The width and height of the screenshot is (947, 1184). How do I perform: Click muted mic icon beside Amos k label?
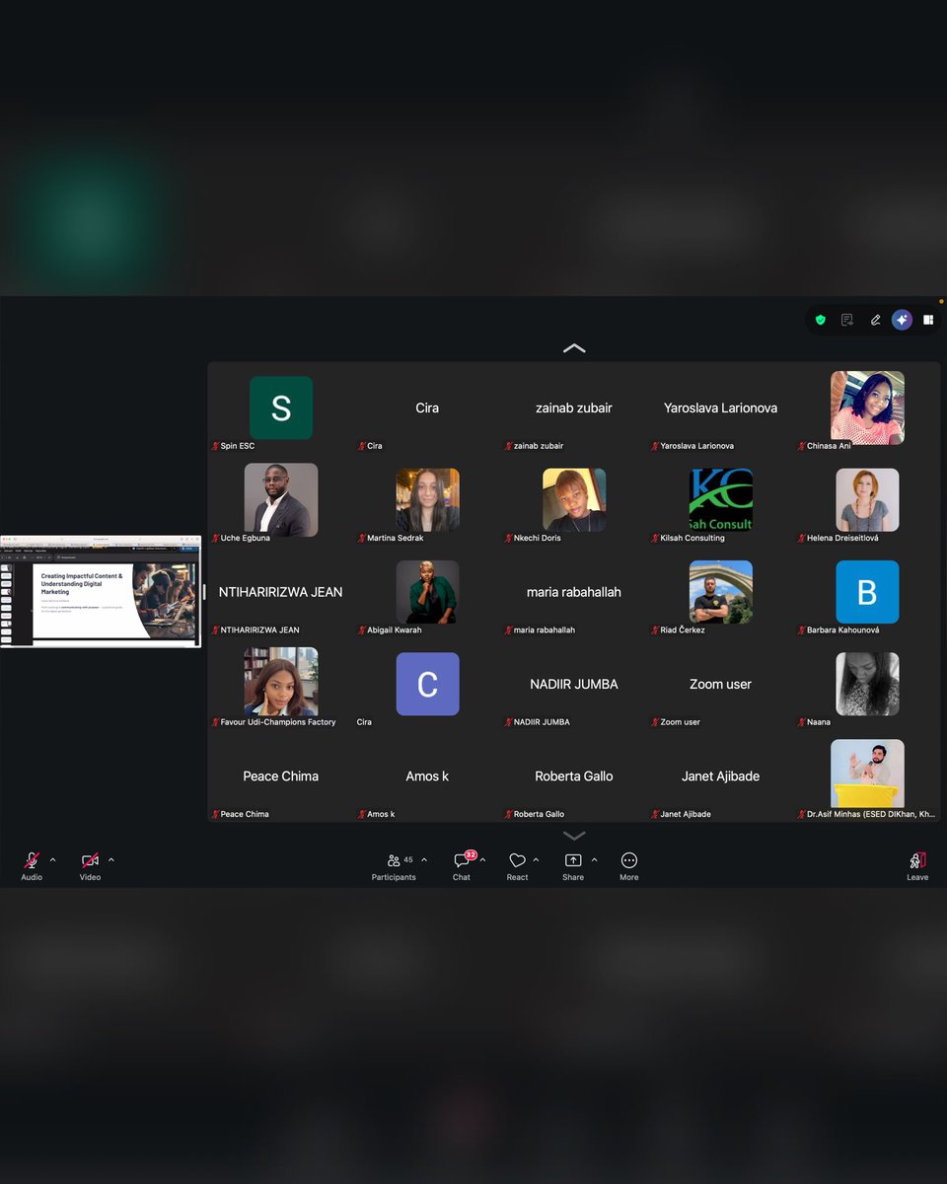361,814
